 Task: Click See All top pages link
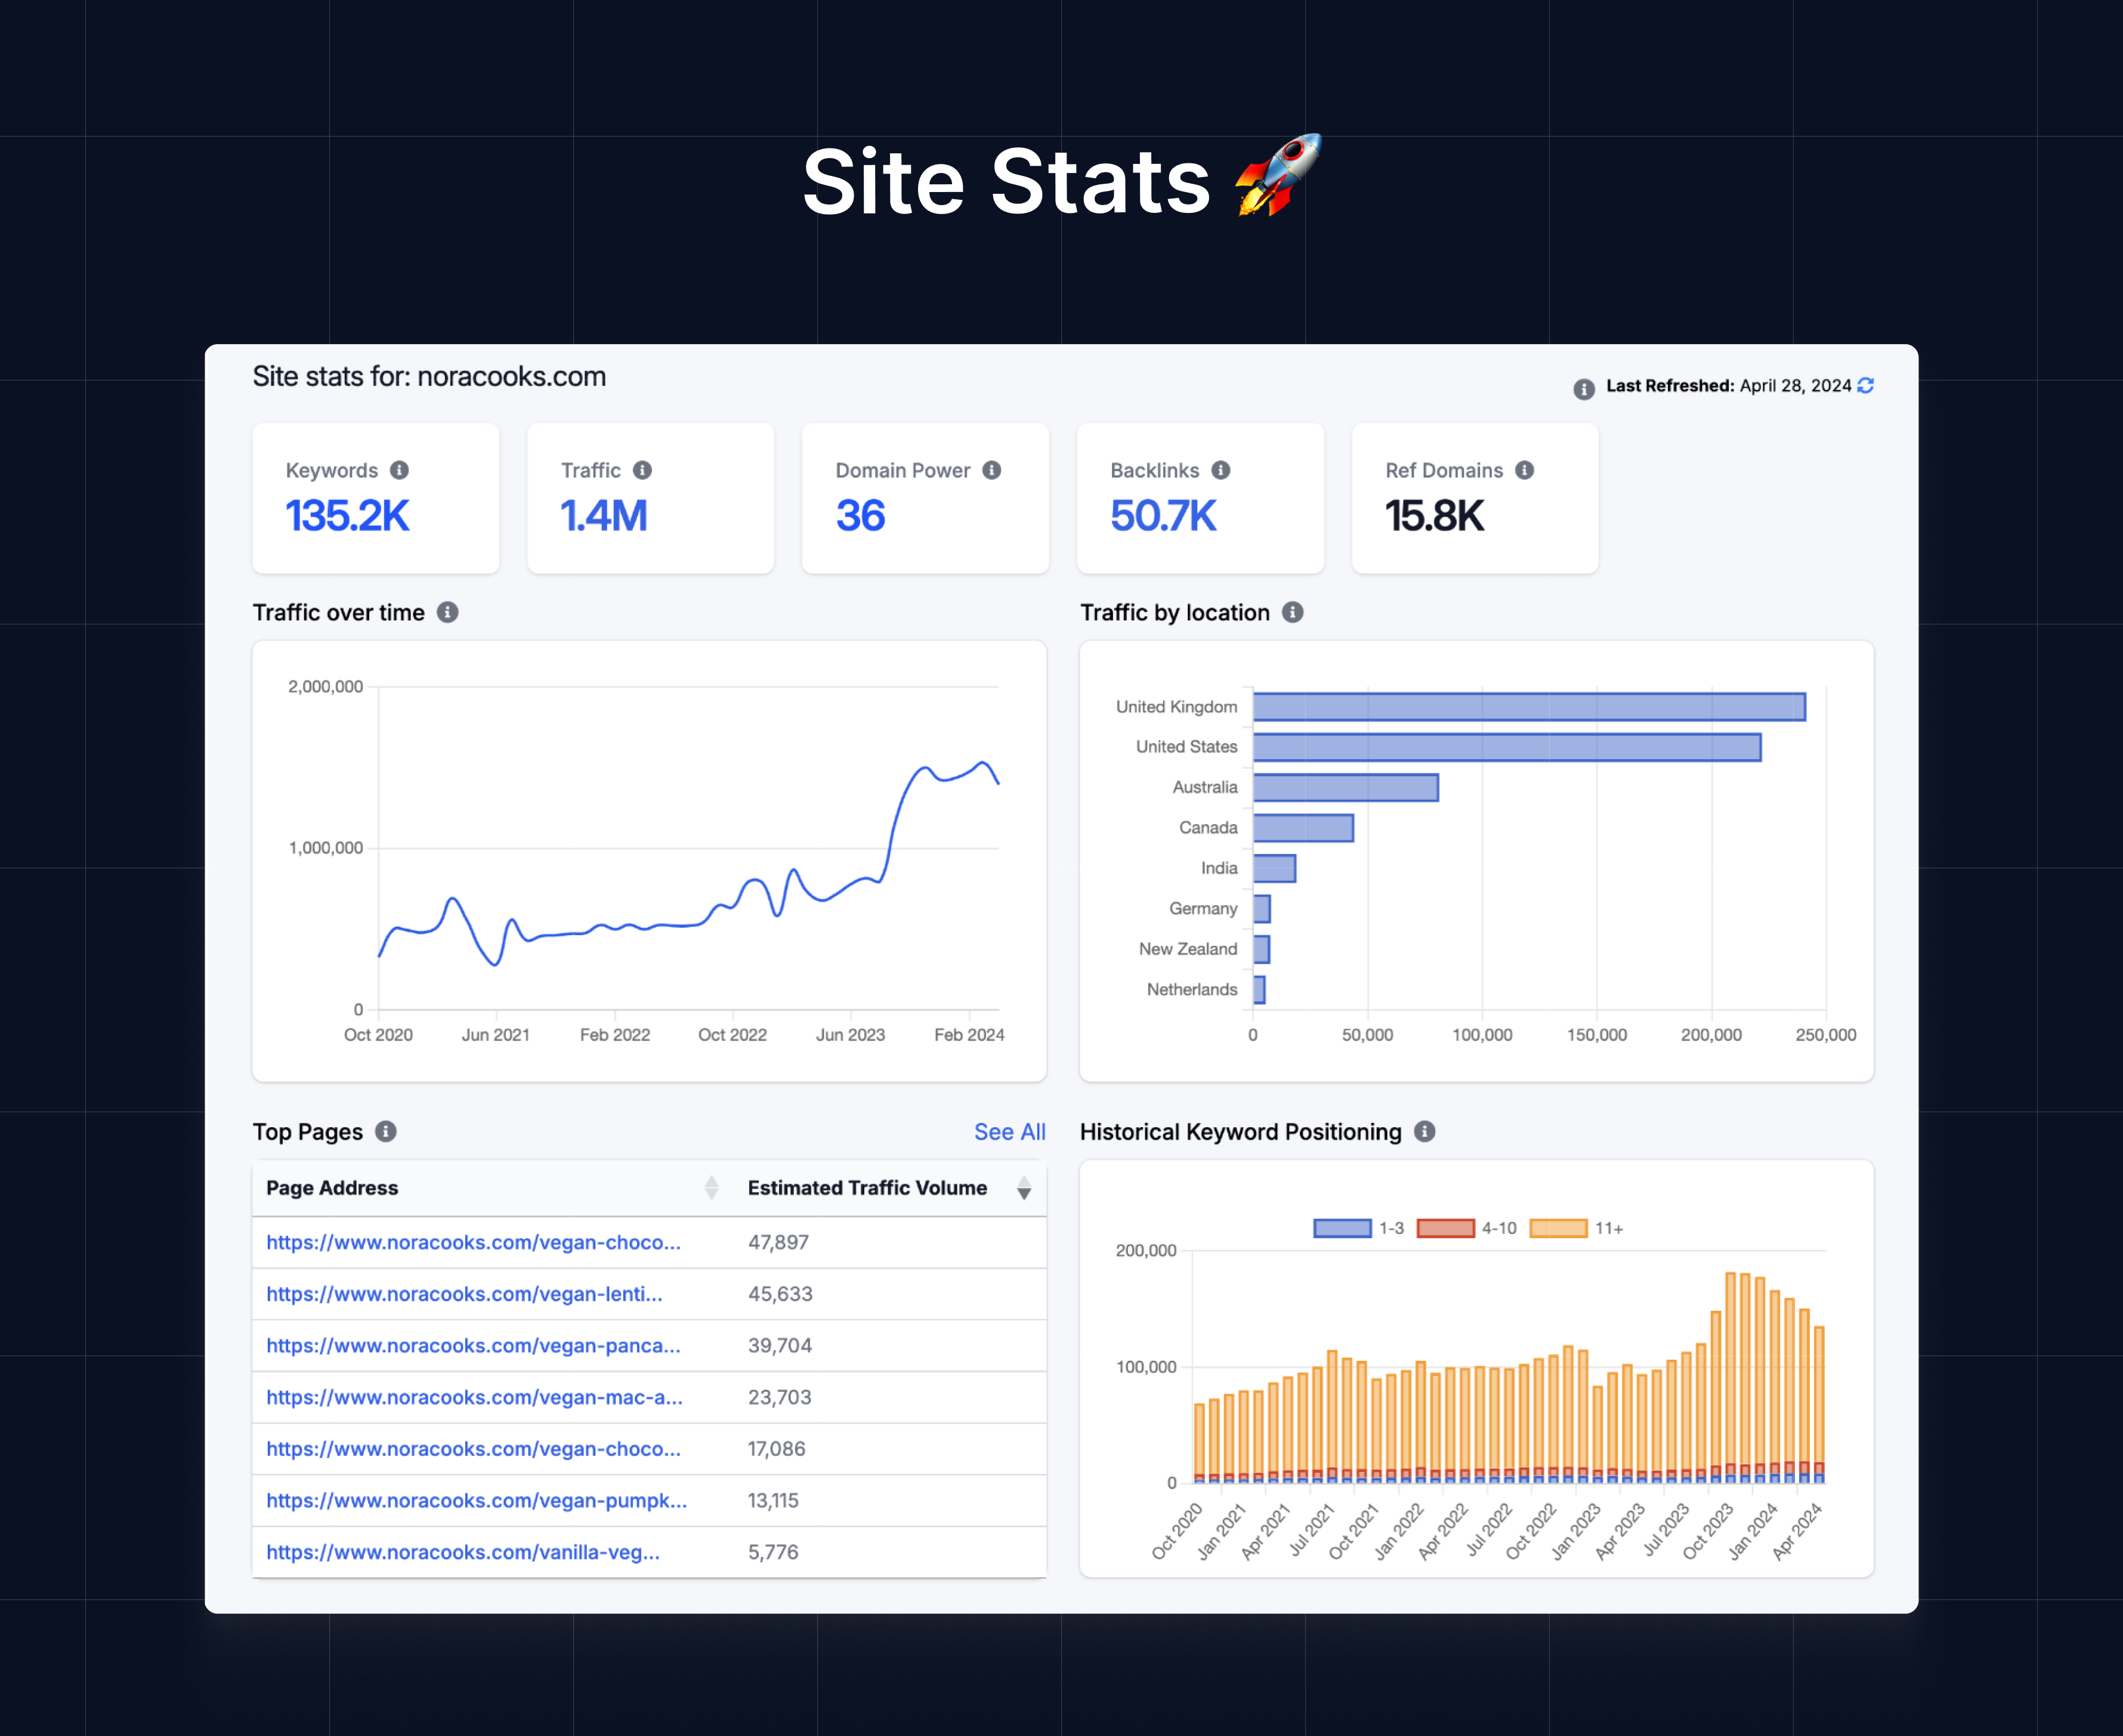coord(1010,1132)
